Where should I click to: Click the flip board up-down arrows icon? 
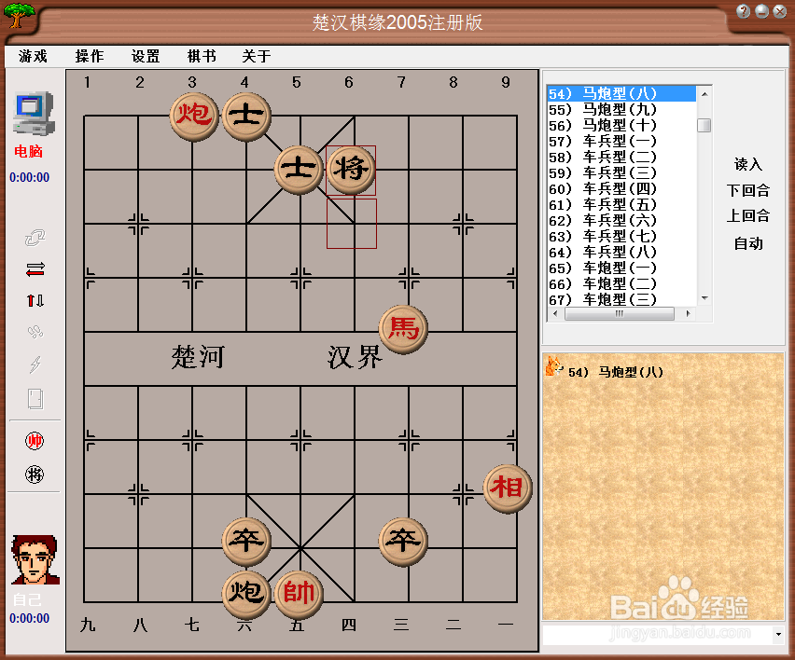click(35, 300)
